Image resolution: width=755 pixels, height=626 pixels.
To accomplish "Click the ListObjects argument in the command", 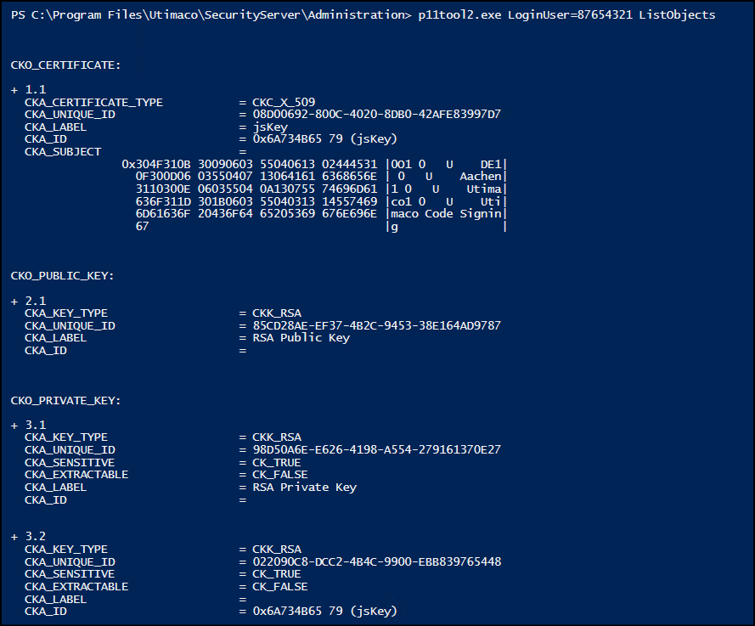I will tap(677, 15).
